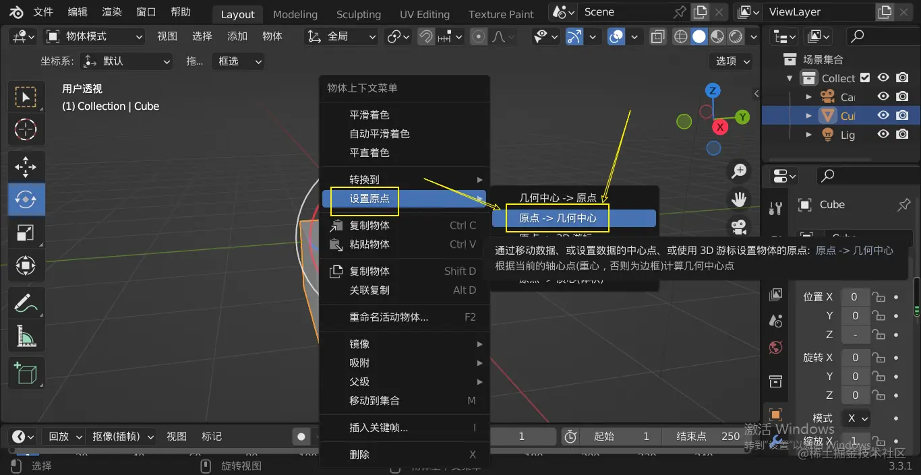Select the Annotate pencil tool
Screen dimensions: 921x475
click(x=26, y=303)
